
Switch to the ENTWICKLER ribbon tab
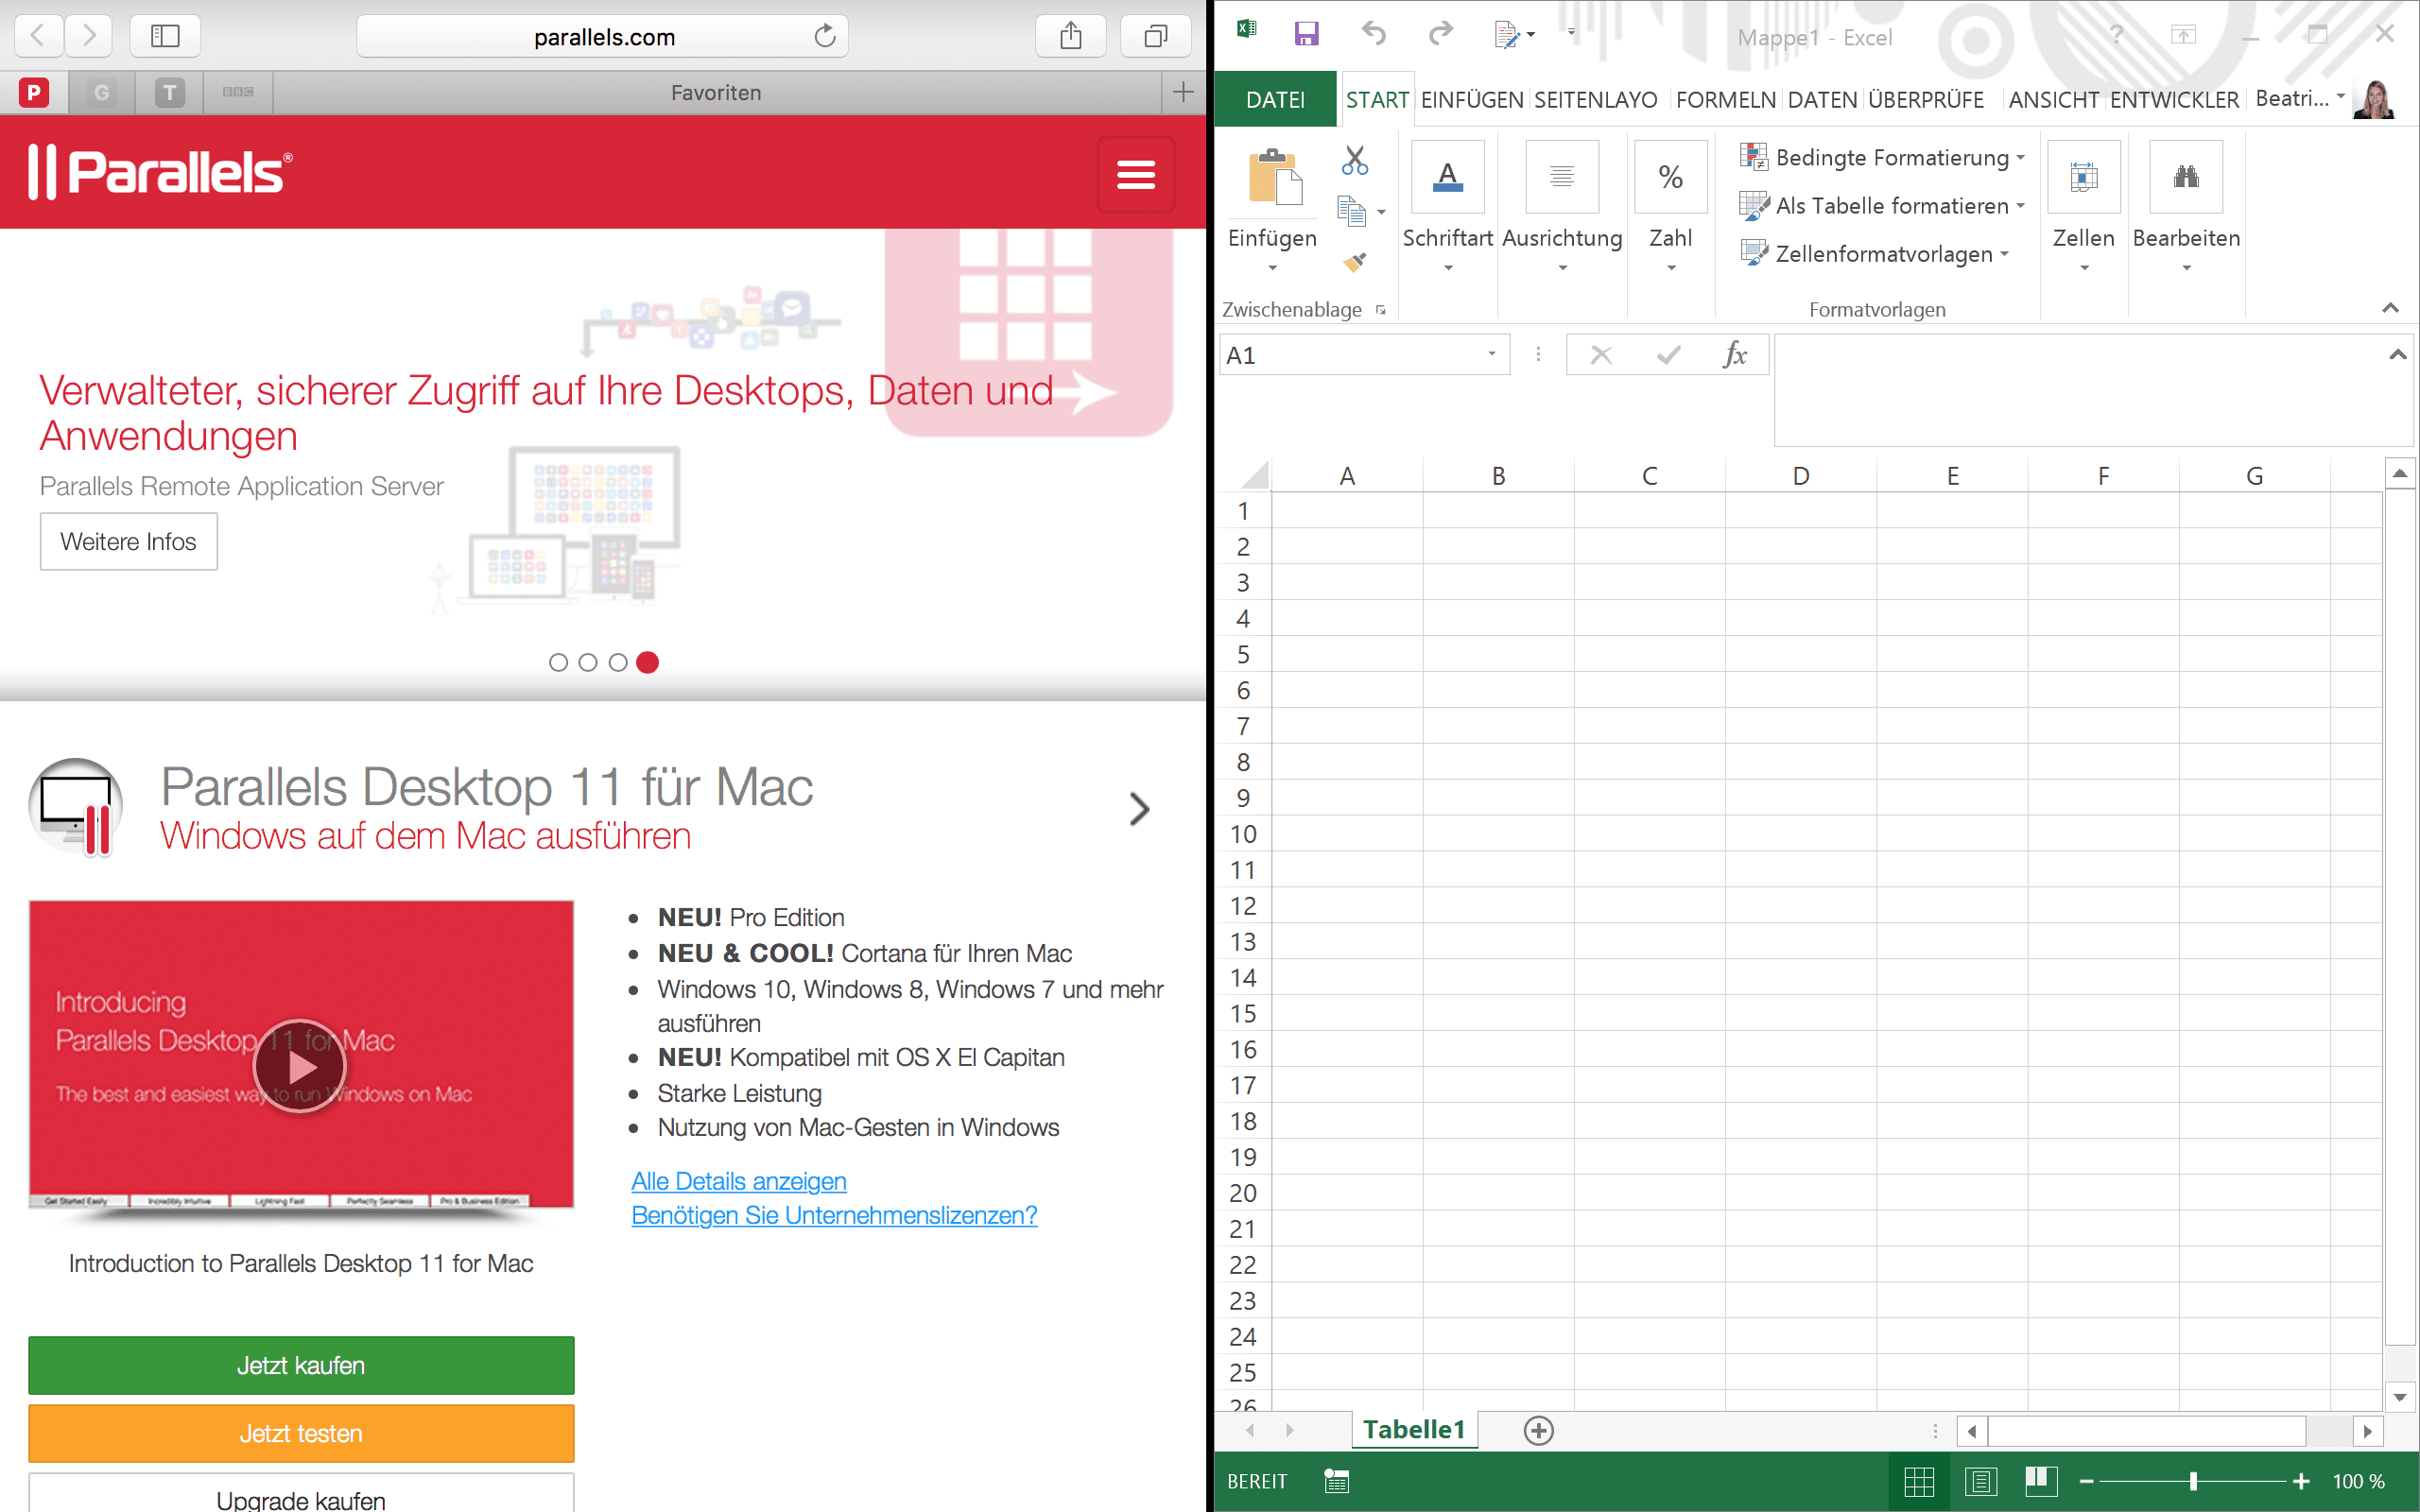tap(2174, 100)
